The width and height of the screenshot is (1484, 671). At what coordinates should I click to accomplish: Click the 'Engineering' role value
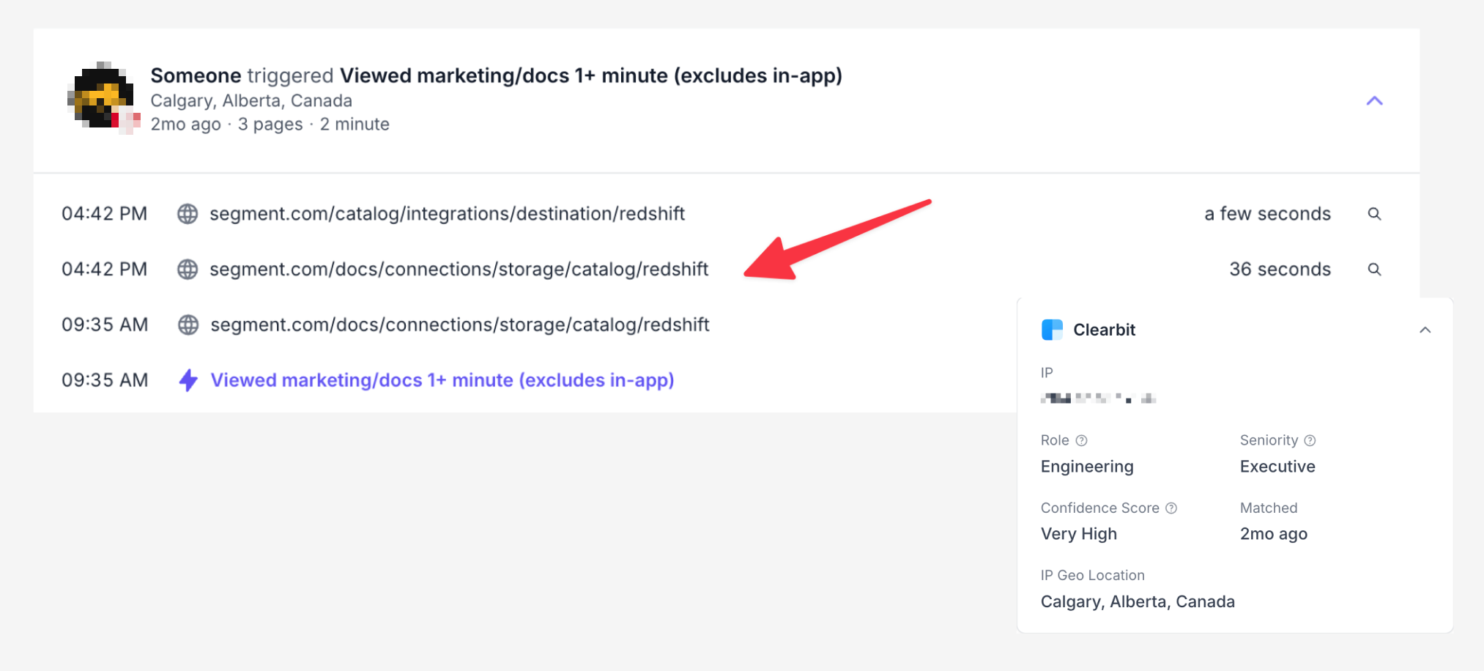1087,467
